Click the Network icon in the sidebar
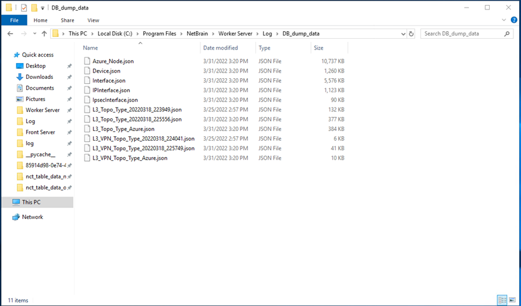521x306 pixels. click(x=17, y=217)
